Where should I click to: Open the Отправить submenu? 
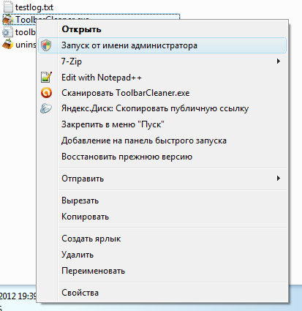click(162, 179)
